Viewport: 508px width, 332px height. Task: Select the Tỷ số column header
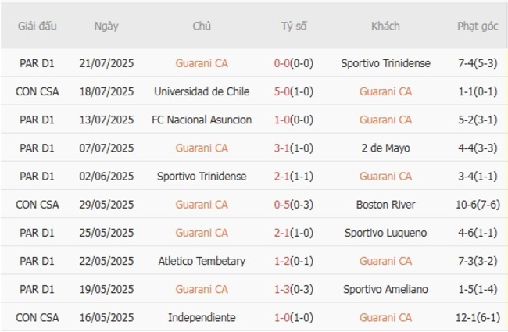pos(294,26)
